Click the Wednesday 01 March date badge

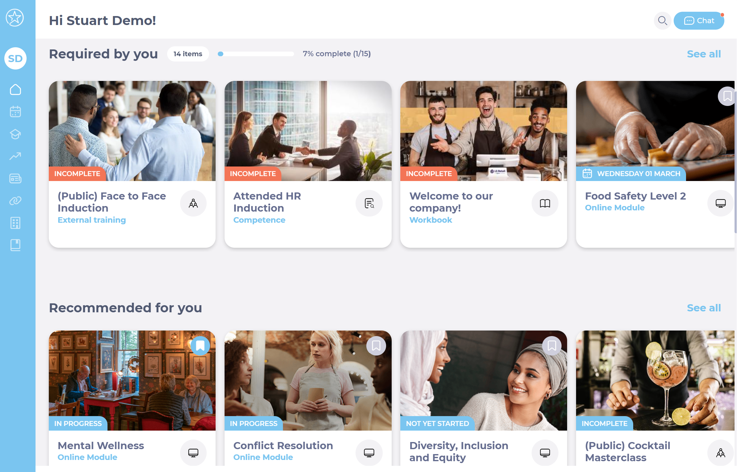tap(631, 174)
